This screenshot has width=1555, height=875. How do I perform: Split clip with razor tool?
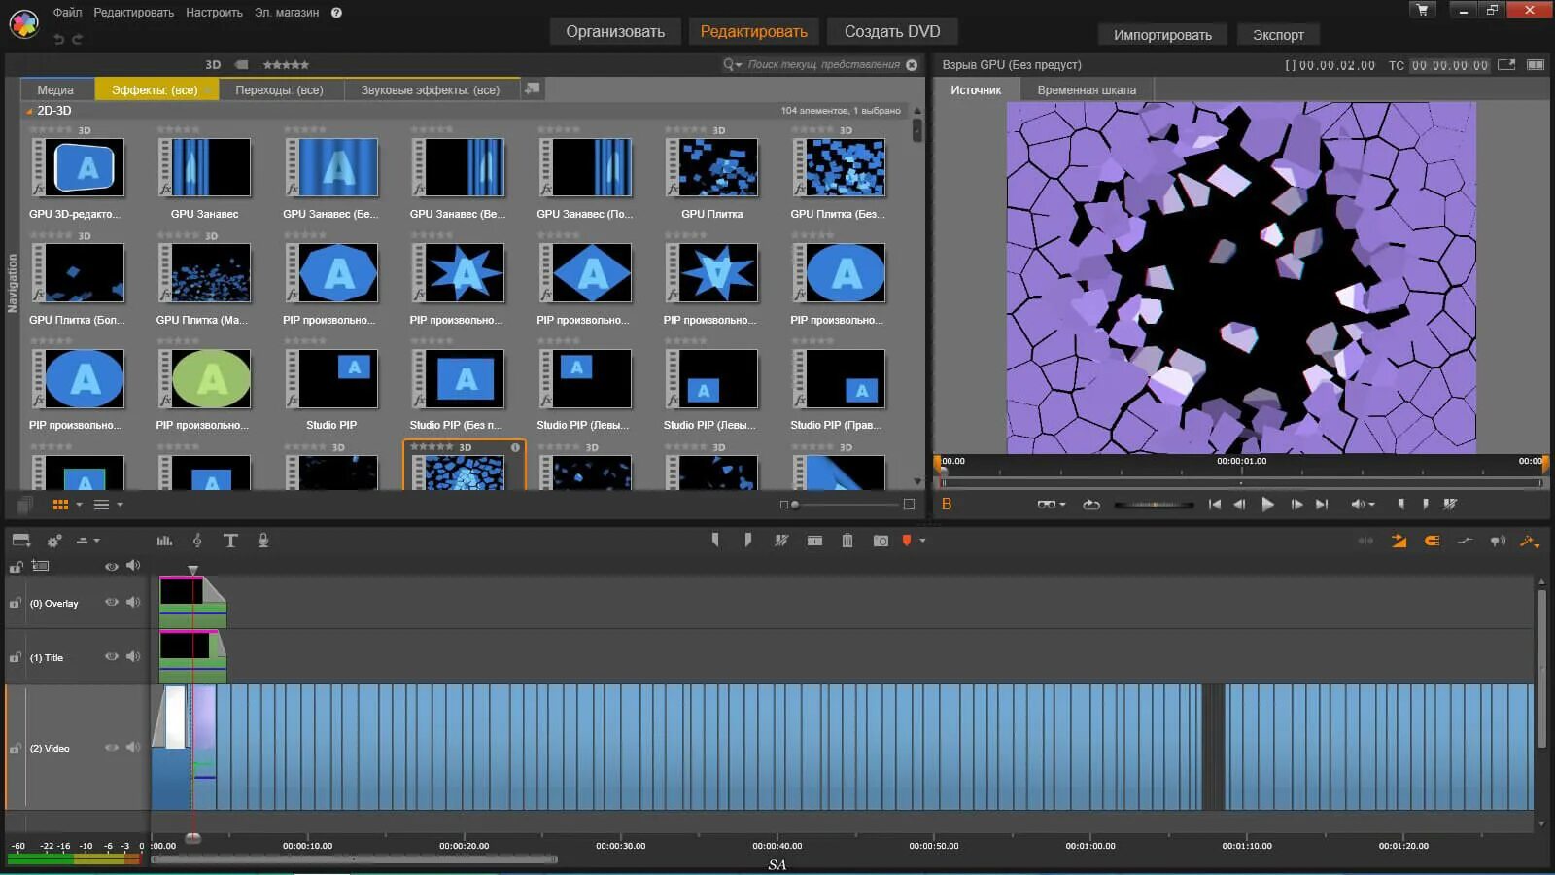click(x=814, y=541)
